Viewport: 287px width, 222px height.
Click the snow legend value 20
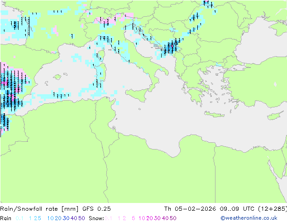coord(149,218)
